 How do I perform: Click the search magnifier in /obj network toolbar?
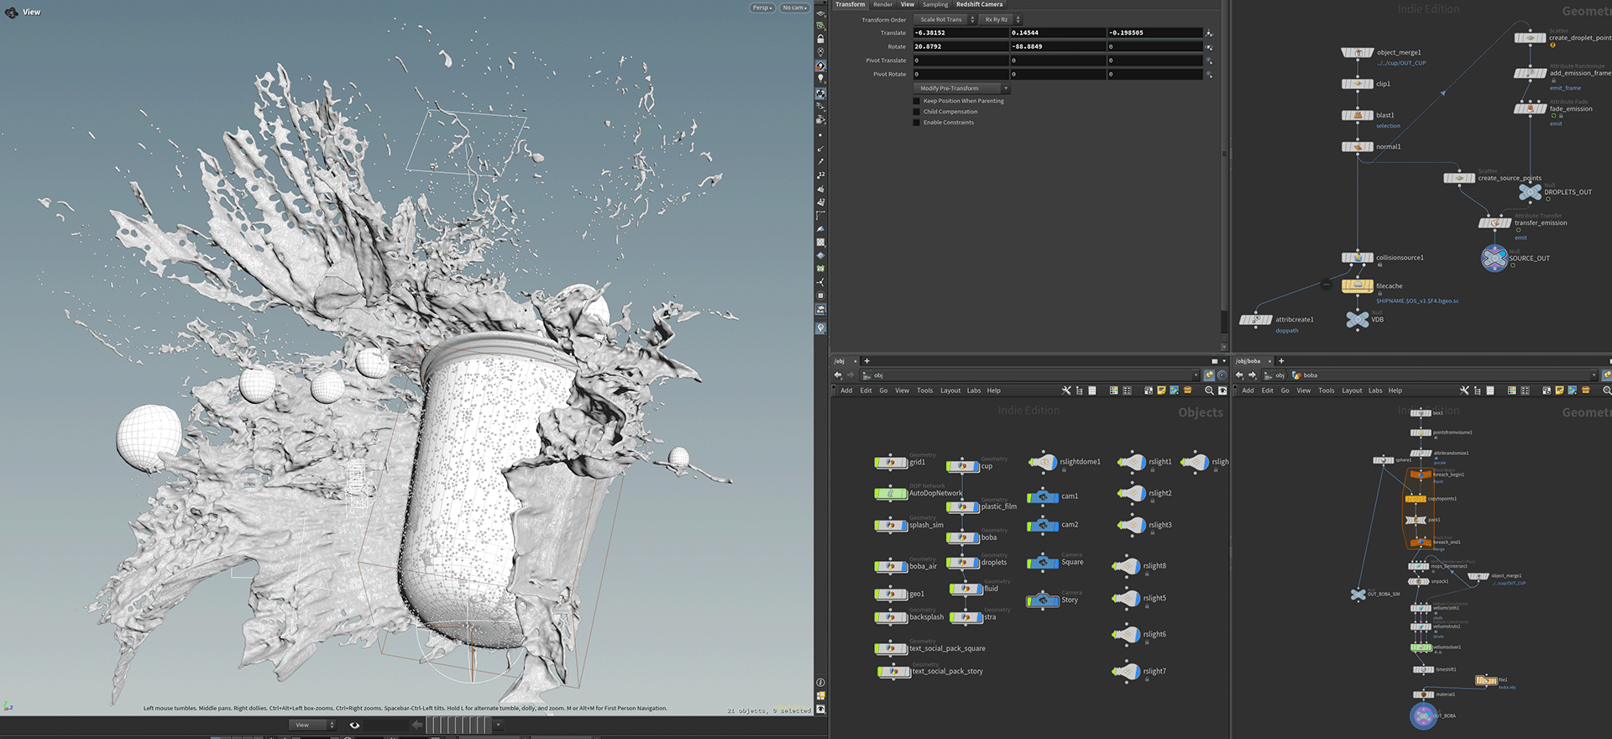click(x=1209, y=390)
